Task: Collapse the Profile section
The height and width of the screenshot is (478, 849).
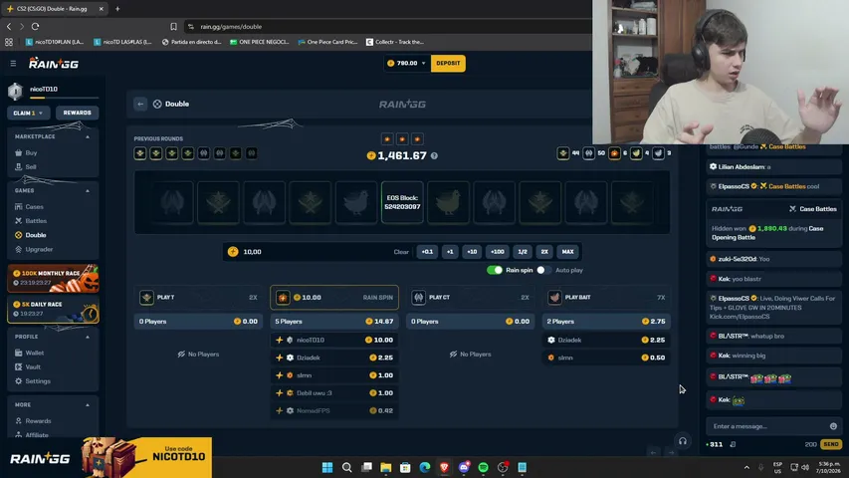Action: point(88,337)
